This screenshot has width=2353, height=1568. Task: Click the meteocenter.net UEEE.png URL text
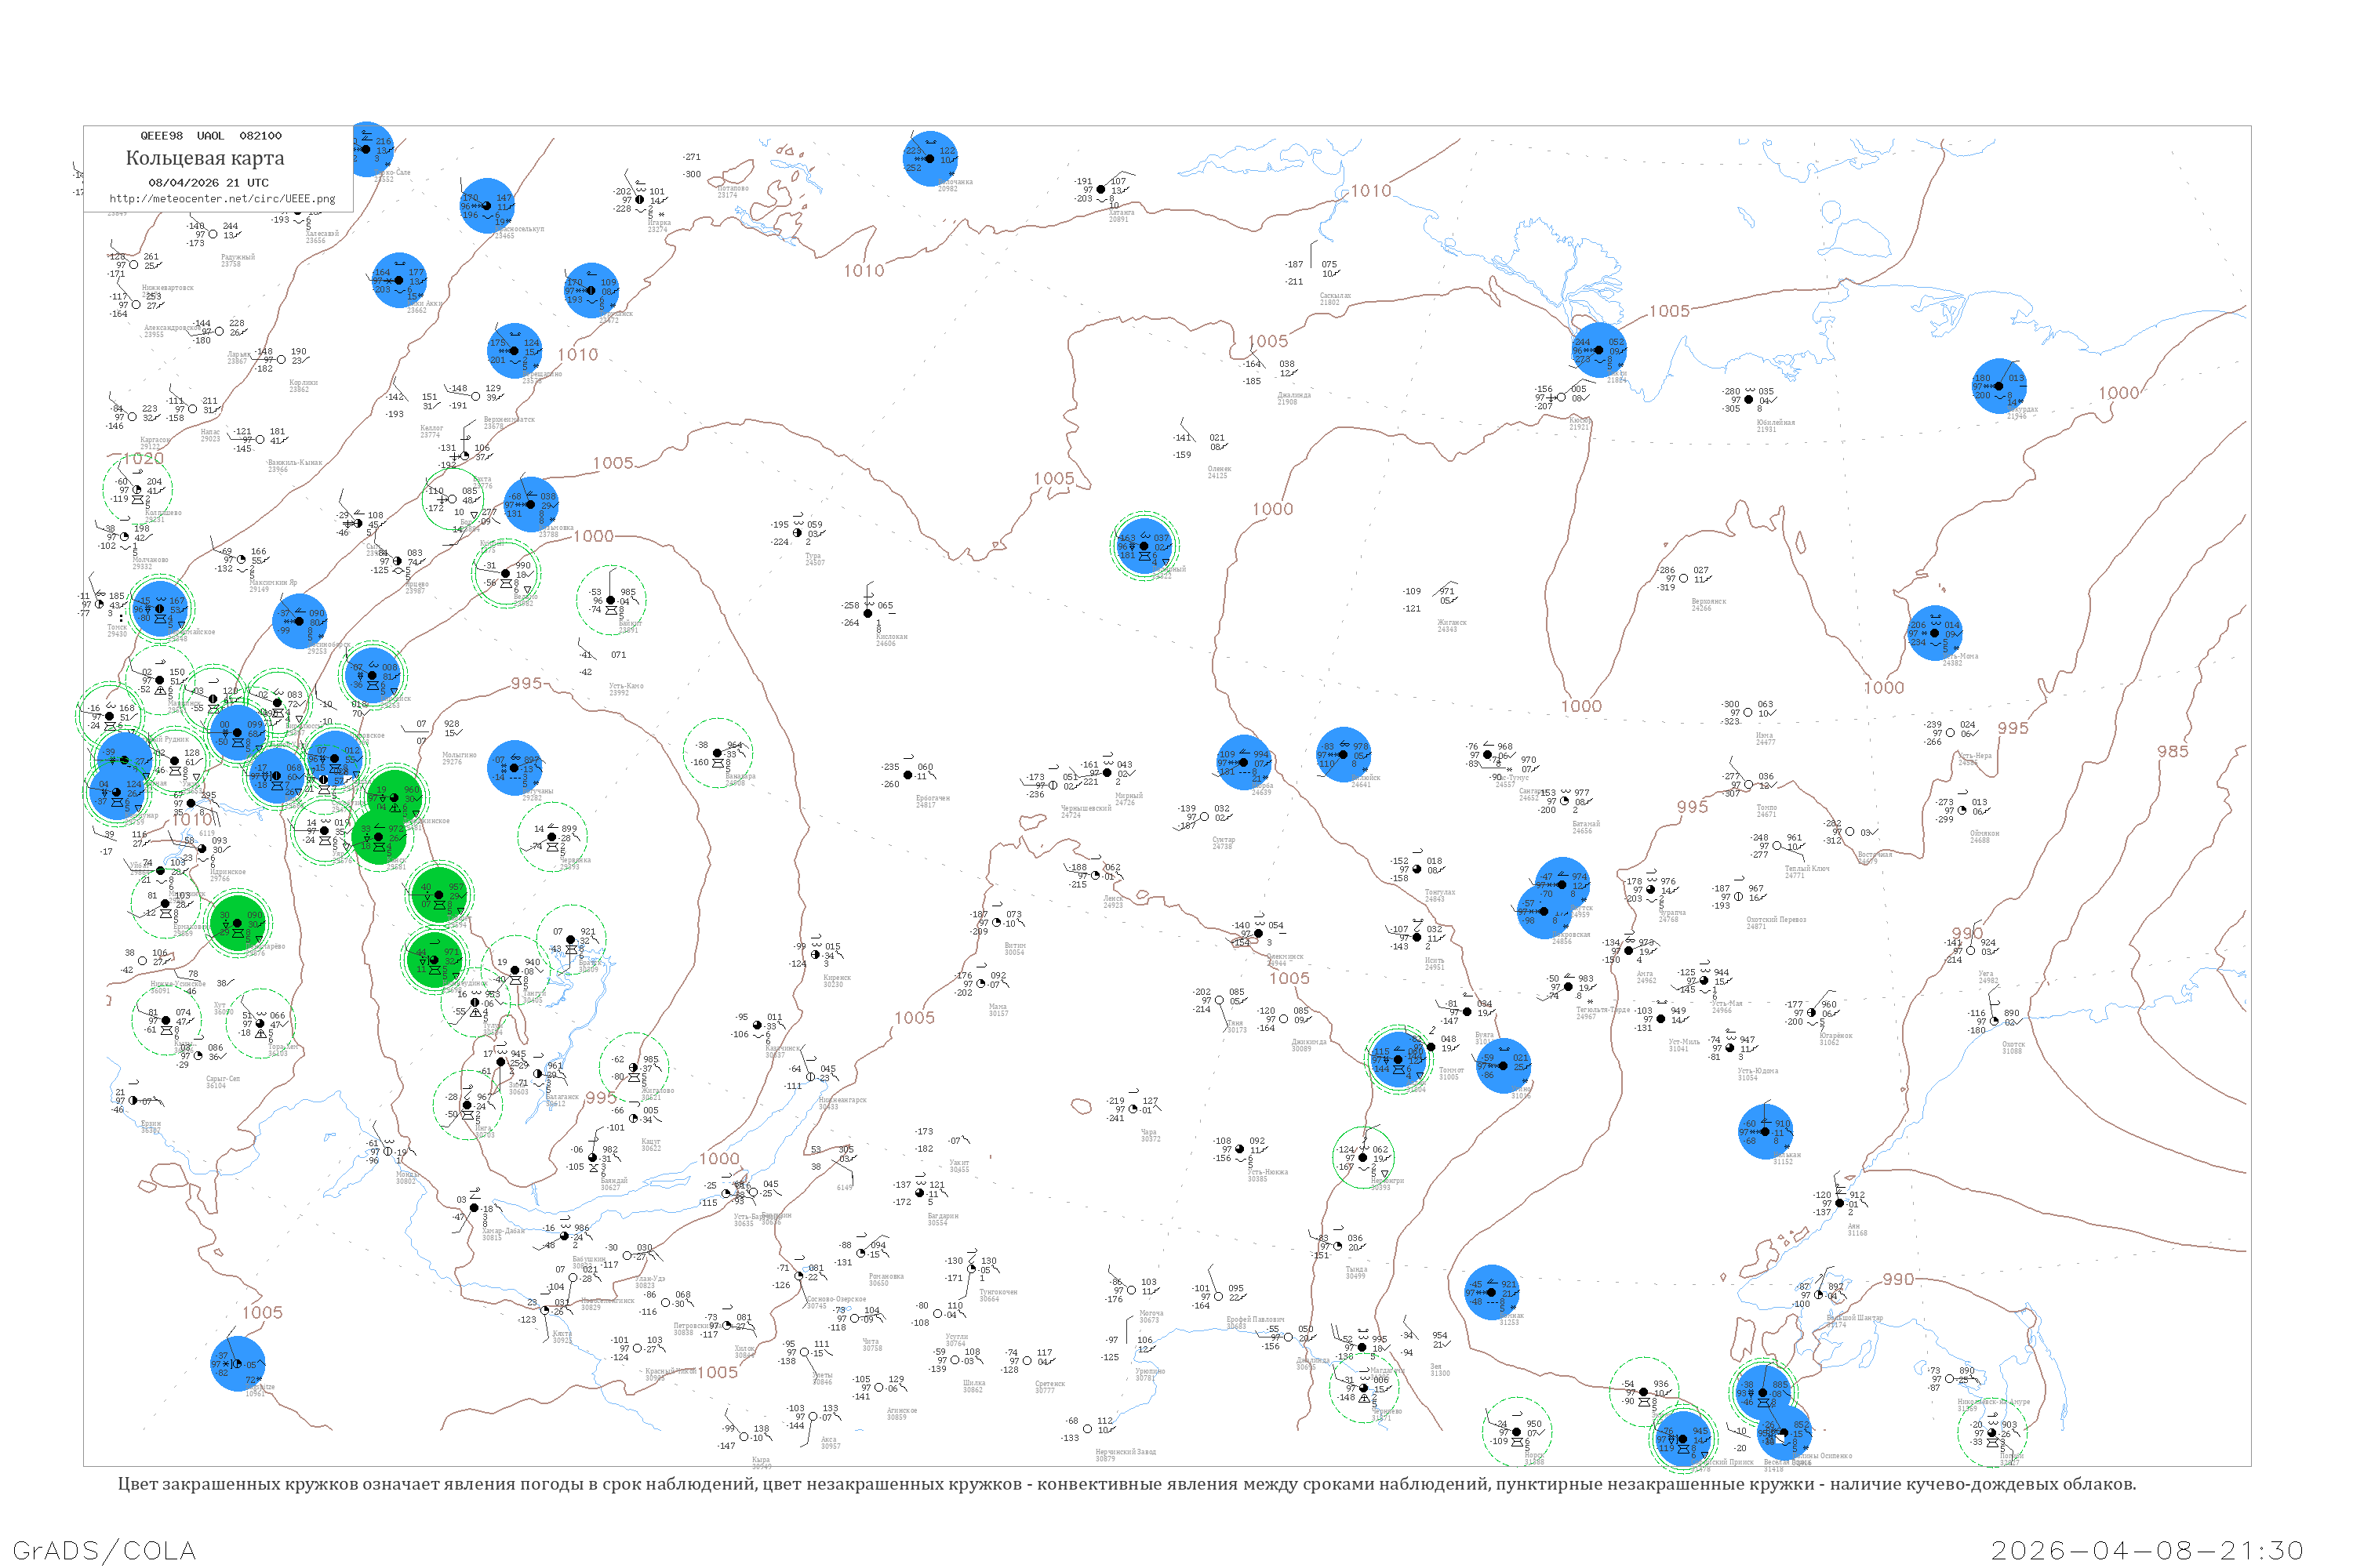222,198
